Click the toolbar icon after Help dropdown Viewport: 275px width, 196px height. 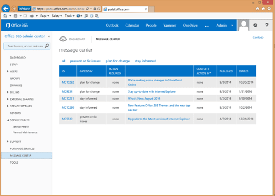tap(86, 16)
